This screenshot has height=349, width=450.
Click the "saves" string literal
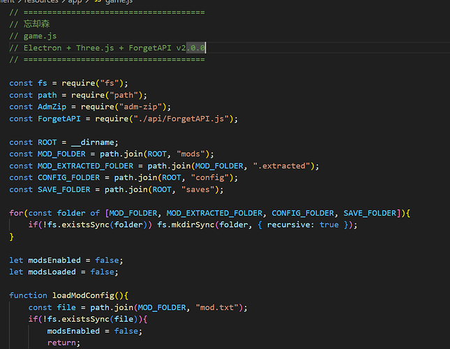point(197,189)
